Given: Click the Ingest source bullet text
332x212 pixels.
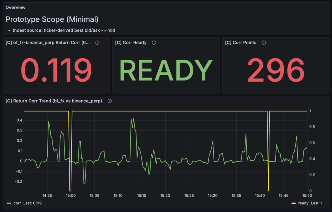Looking at the screenshot, I should [64, 30].
